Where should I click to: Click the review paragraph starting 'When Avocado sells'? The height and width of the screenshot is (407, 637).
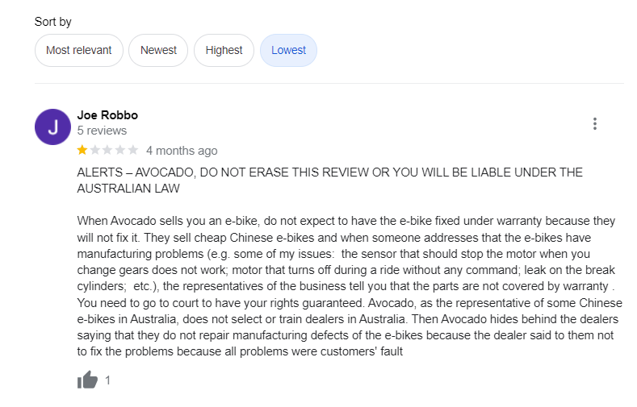pyautogui.click(x=347, y=286)
